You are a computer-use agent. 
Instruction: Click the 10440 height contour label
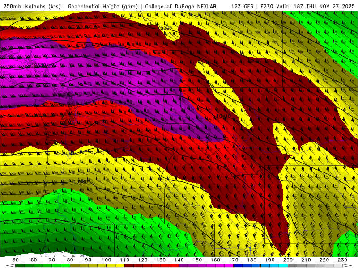pyautogui.click(x=223, y=116)
